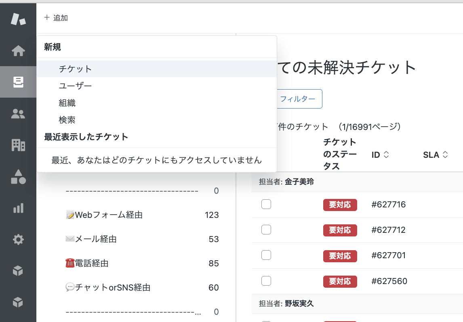Click the 担当者: 野坂実久 group header

tap(286, 303)
